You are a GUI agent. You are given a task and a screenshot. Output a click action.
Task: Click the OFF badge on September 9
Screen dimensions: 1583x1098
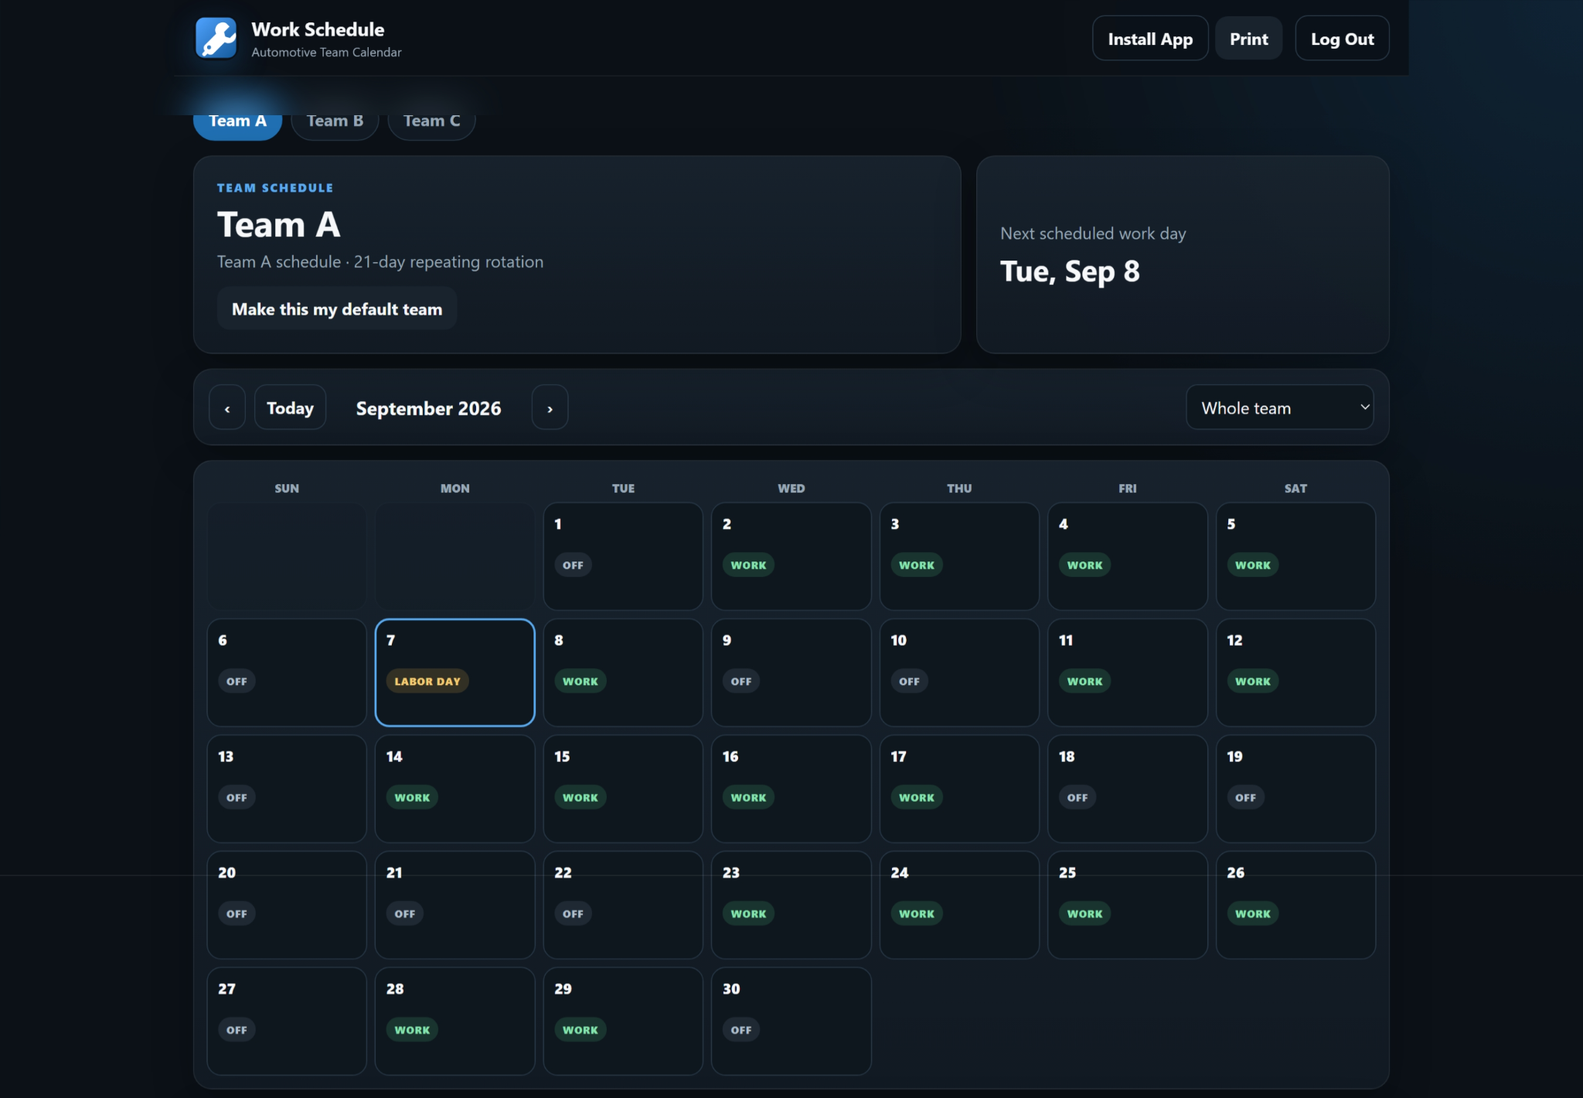pyautogui.click(x=741, y=681)
